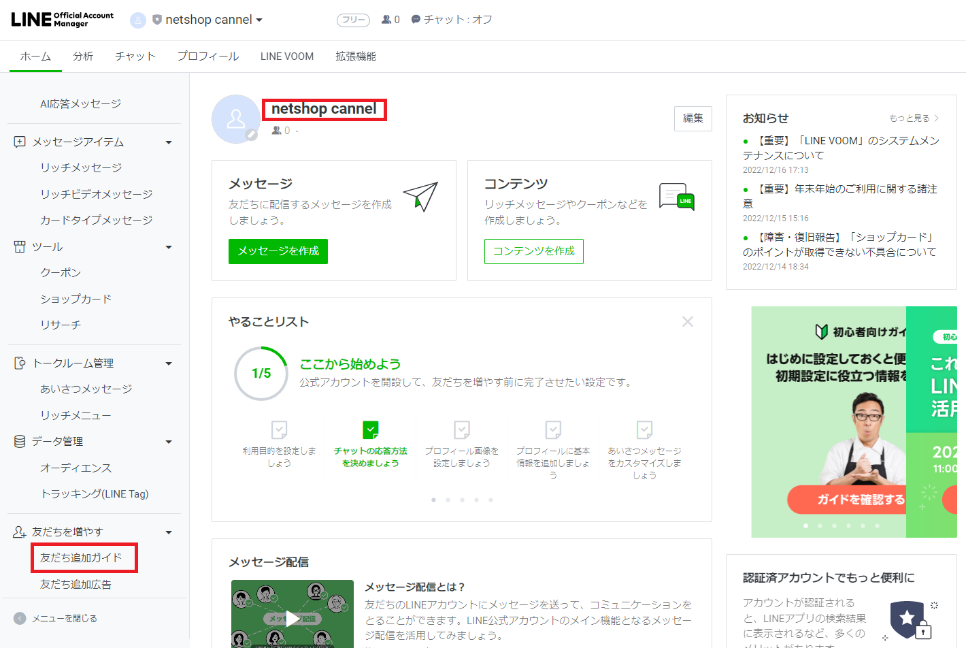966x648 pixels.
Task: Select first dot of guide banner carousel
Action: click(x=806, y=525)
